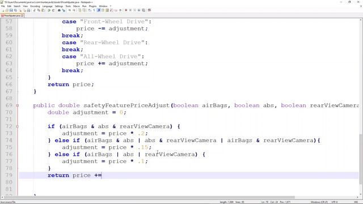The height and width of the screenshot is (204, 363).
Task: Click the Close document toolbar icon
Action: point(20,10)
